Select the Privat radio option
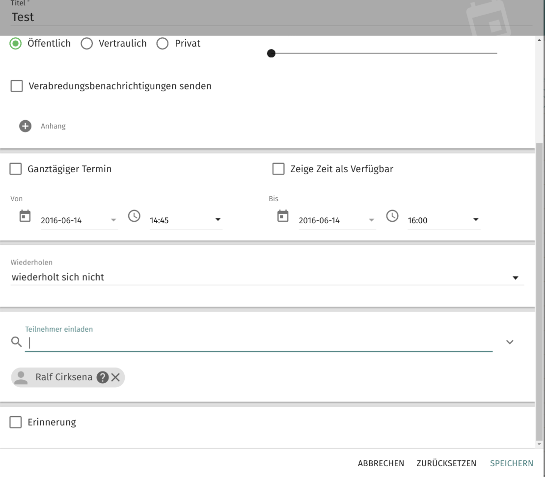 [x=162, y=44]
